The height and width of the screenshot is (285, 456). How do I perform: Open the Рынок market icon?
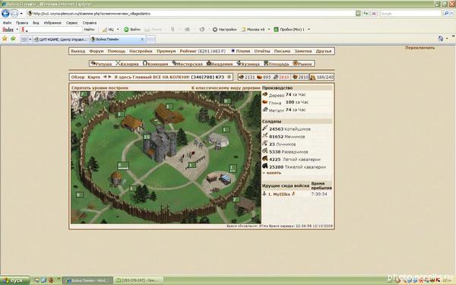point(295,63)
